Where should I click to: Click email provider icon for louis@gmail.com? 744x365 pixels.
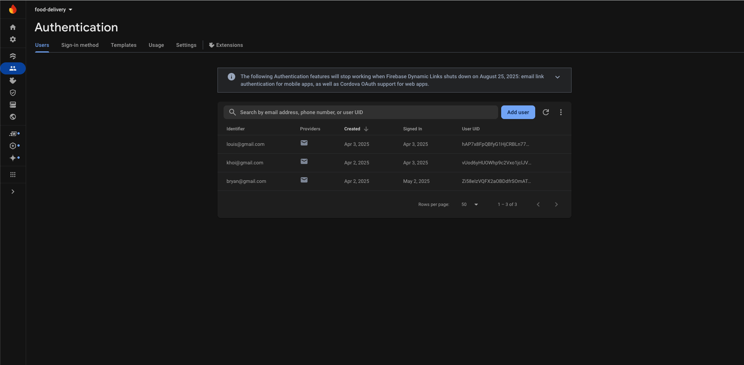click(x=304, y=143)
